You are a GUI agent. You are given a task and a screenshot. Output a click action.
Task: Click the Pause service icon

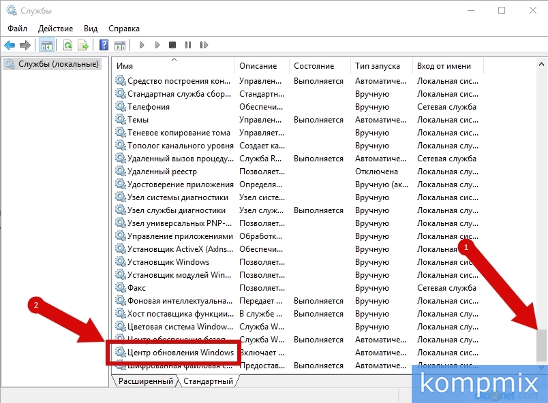click(188, 45)
